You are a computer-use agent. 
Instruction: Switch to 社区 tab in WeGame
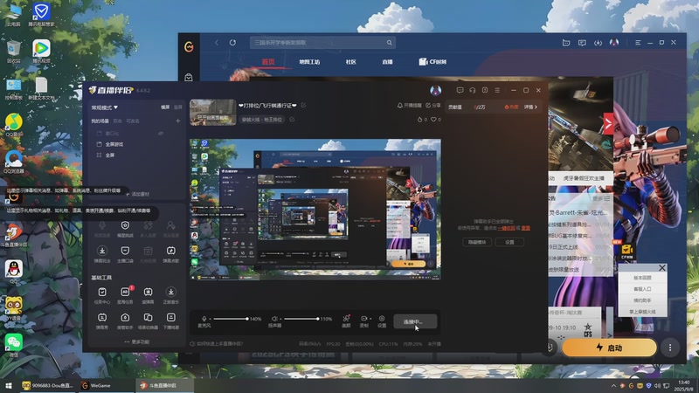click(x=351, y=61)
